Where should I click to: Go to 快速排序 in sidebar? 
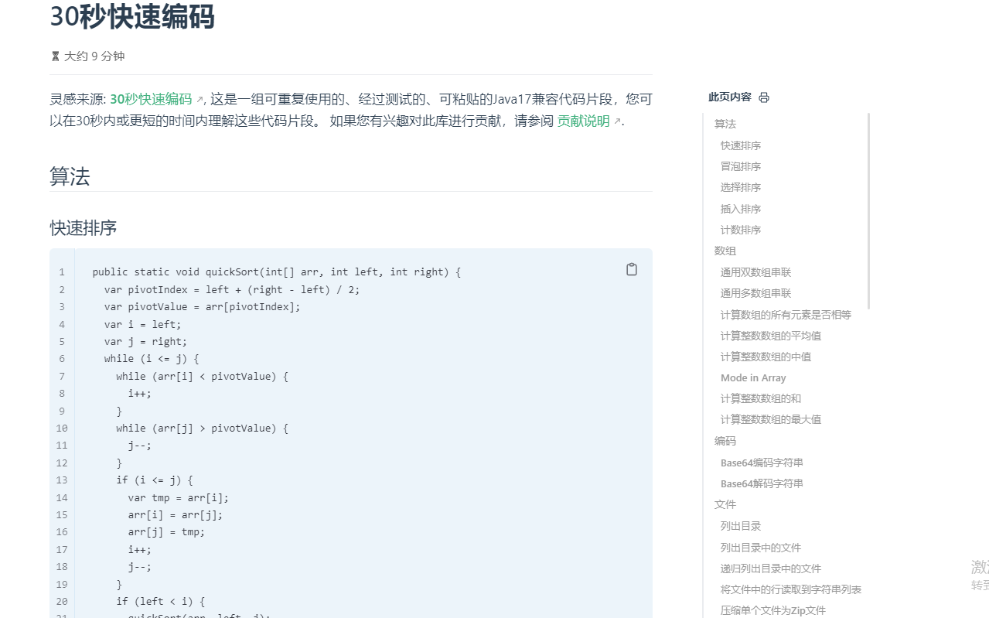click(741, 145)
